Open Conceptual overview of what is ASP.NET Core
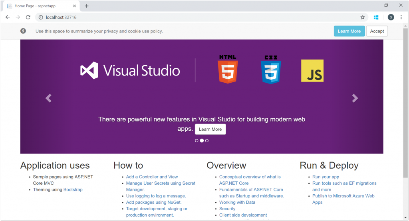The width and height of the screenshot is (409, 221). (x=250, y=180)
